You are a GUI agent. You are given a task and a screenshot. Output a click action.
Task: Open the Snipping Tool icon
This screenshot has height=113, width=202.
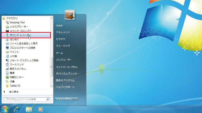click(x=7, y=23)
